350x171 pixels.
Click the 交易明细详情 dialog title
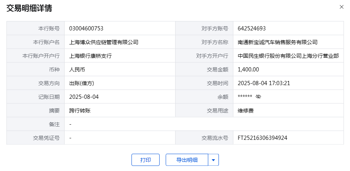click(x=30, y=8)
